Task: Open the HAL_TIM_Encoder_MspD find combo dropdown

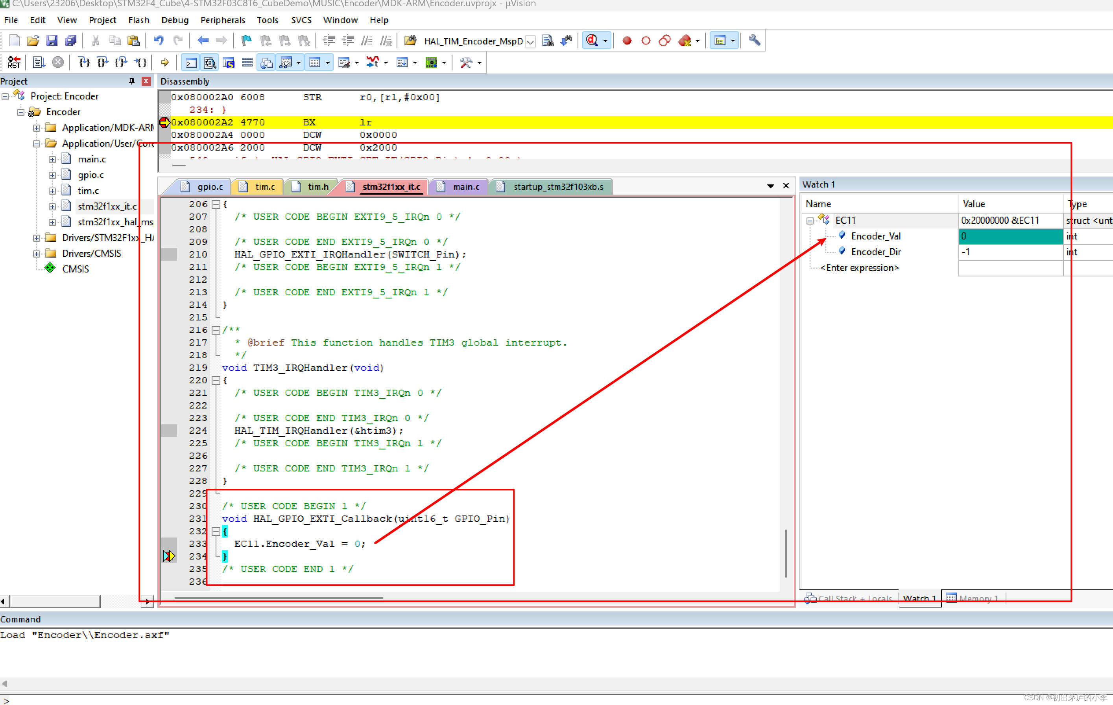Action: (x=531, y=42)
